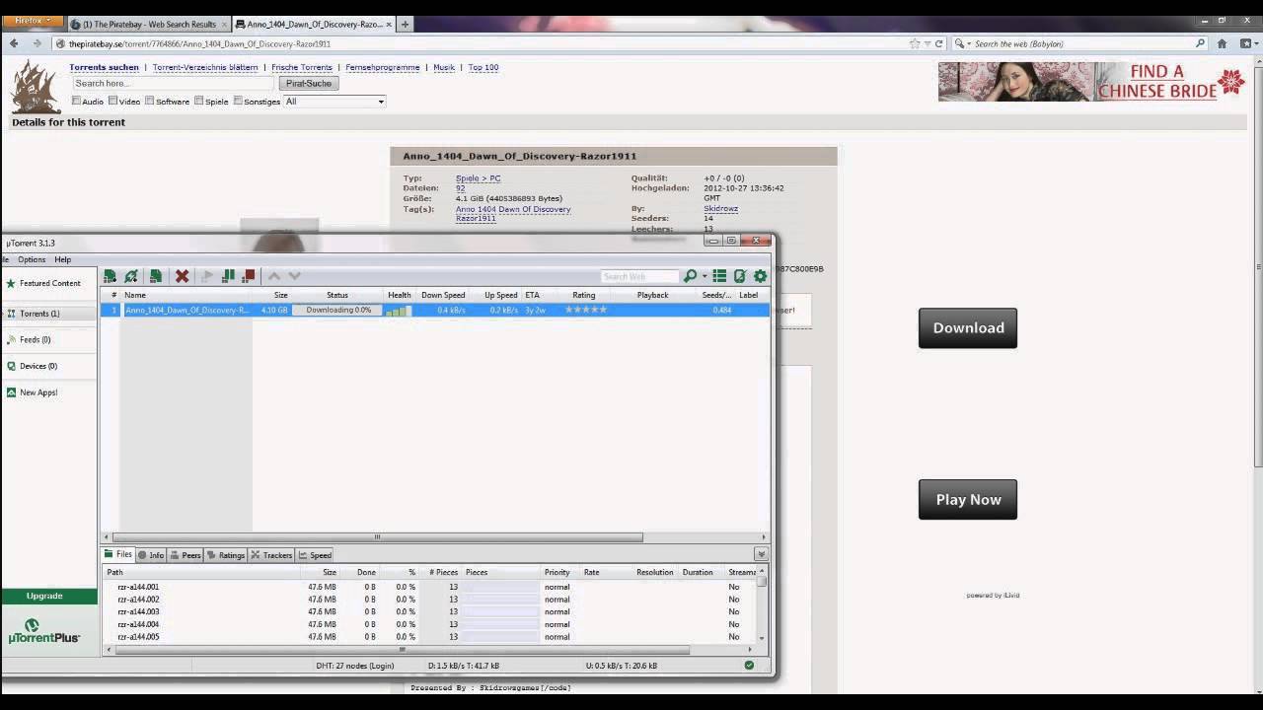Switch to the Speed tab

click(316, 555)
